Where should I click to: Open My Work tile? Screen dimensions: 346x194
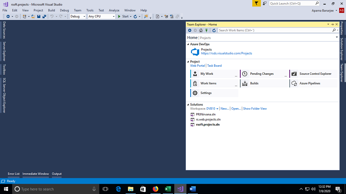point(214,74)
